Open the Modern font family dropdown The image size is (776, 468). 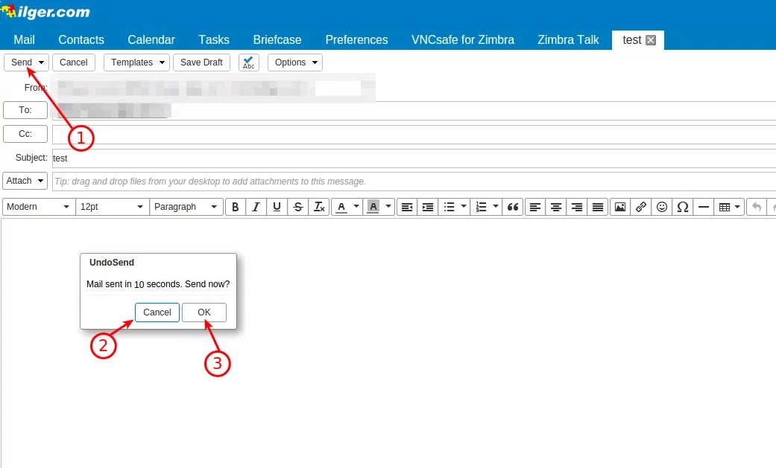(x=37, y=206)
